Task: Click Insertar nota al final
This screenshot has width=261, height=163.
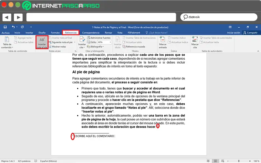Action: coord(60,38)
